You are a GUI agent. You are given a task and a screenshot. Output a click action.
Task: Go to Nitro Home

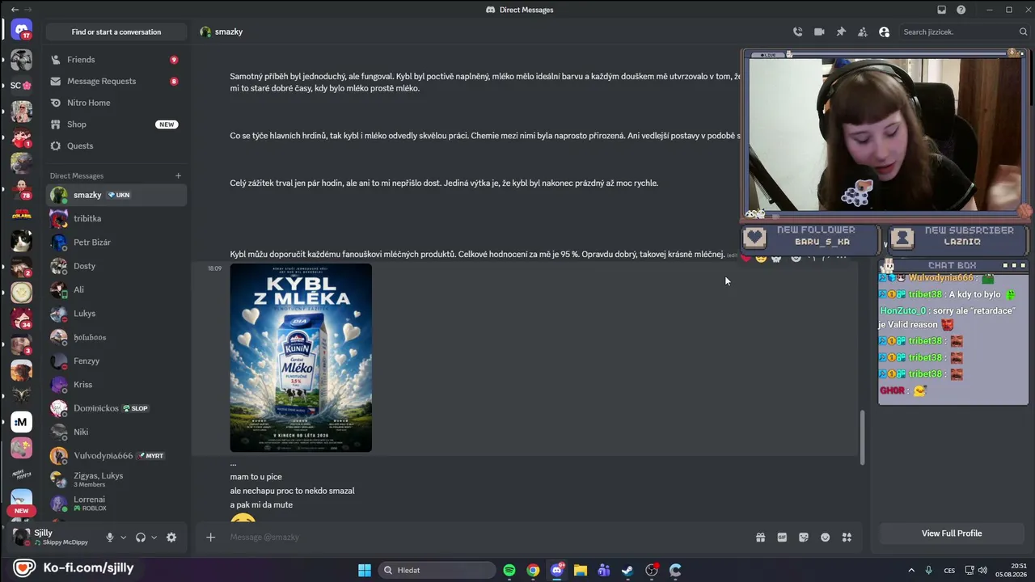click(x=116, y=103)
